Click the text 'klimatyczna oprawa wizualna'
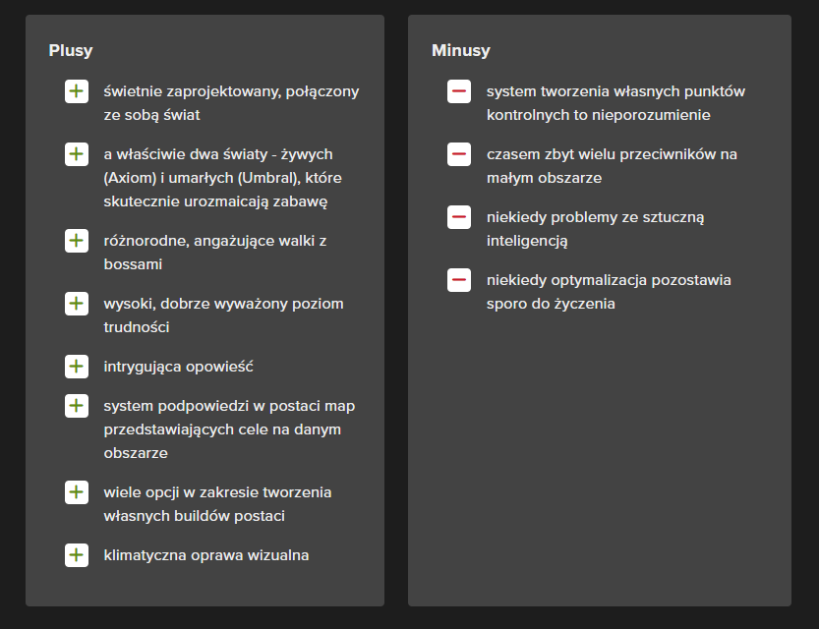819x629 pixels. coord(206,555)
